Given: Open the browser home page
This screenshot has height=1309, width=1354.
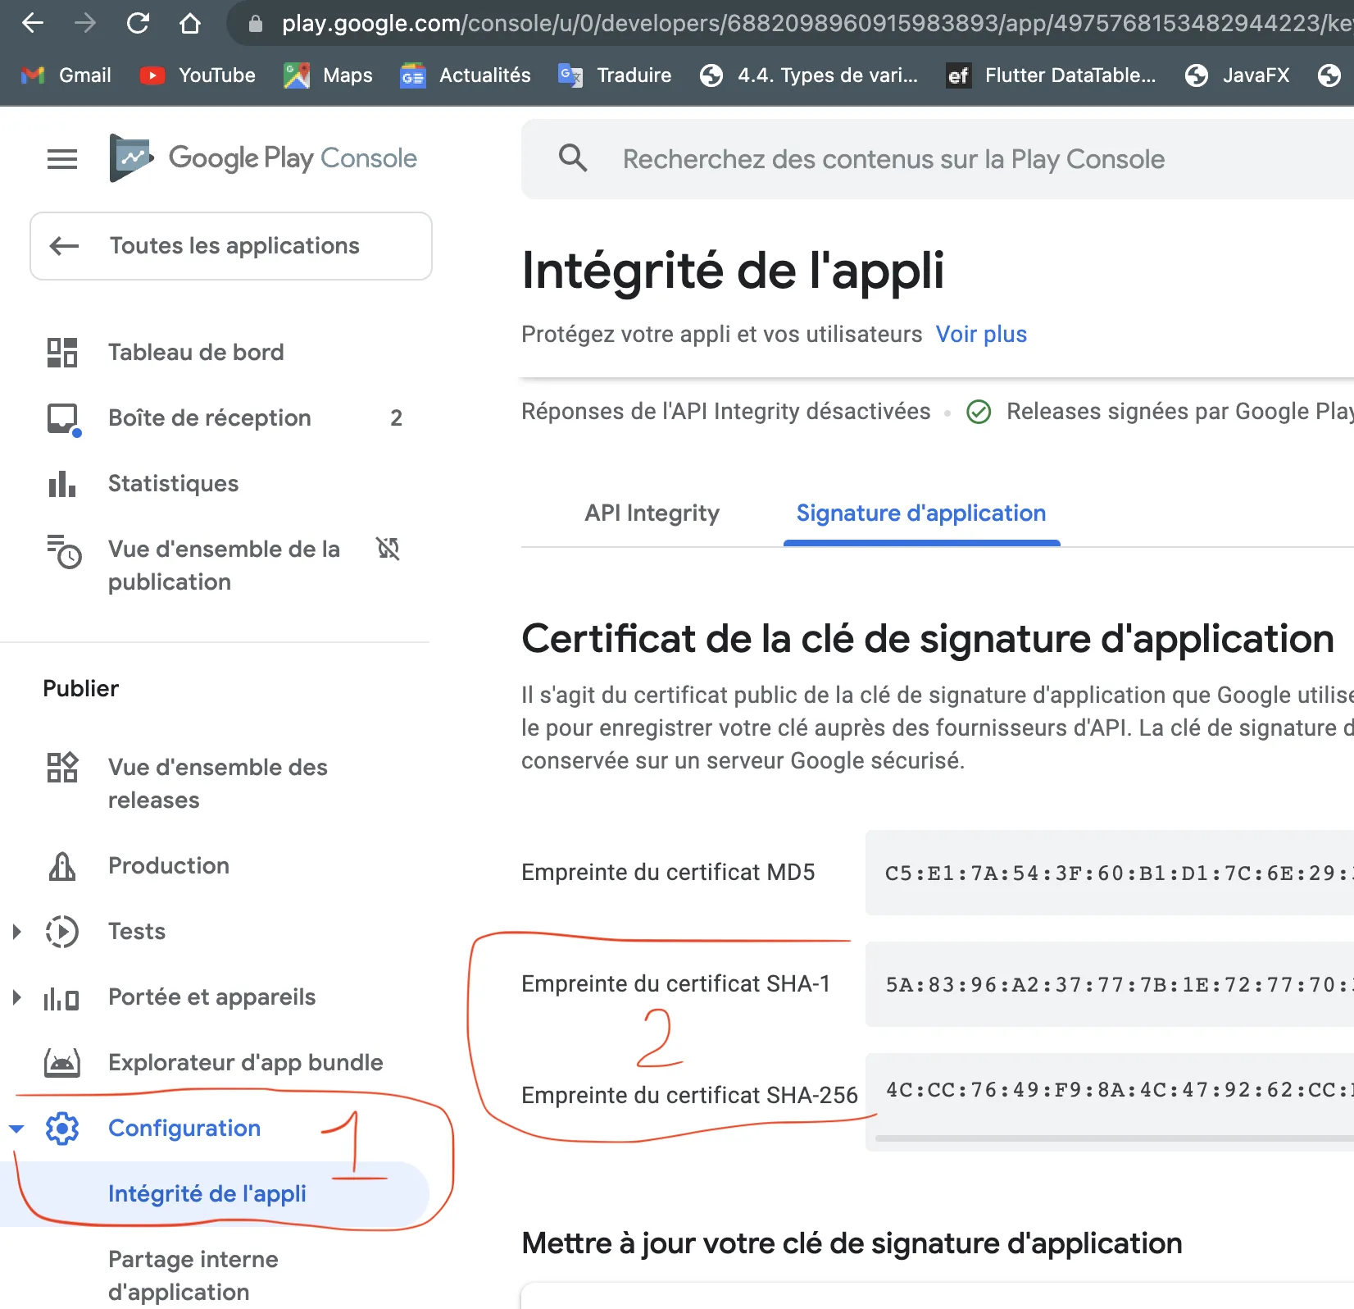Looking at the screenshot, I should pyautogui.click(x=190, y=23).
